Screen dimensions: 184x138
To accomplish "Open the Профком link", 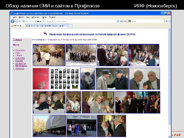I will coord(20,50).
